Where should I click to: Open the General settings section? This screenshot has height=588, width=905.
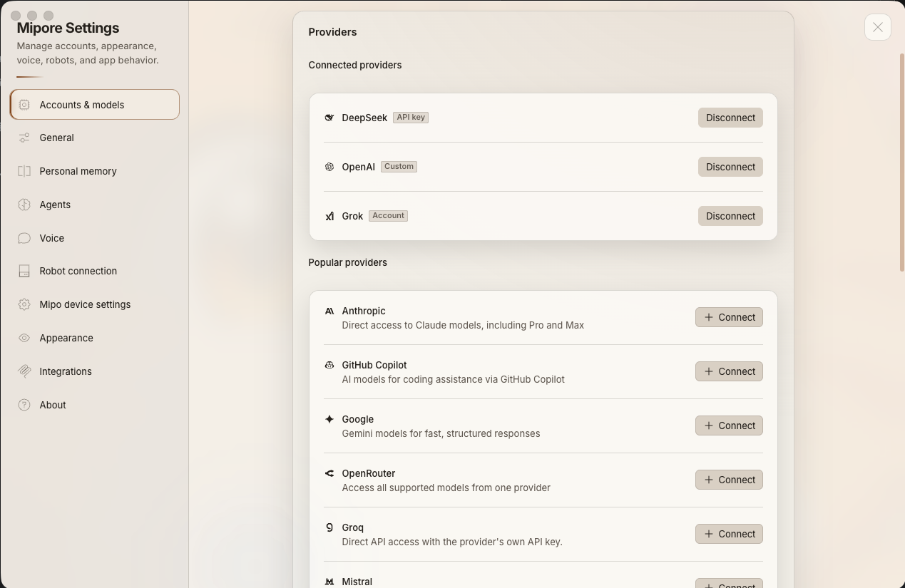pyautogui.click(x=94, y=138)
